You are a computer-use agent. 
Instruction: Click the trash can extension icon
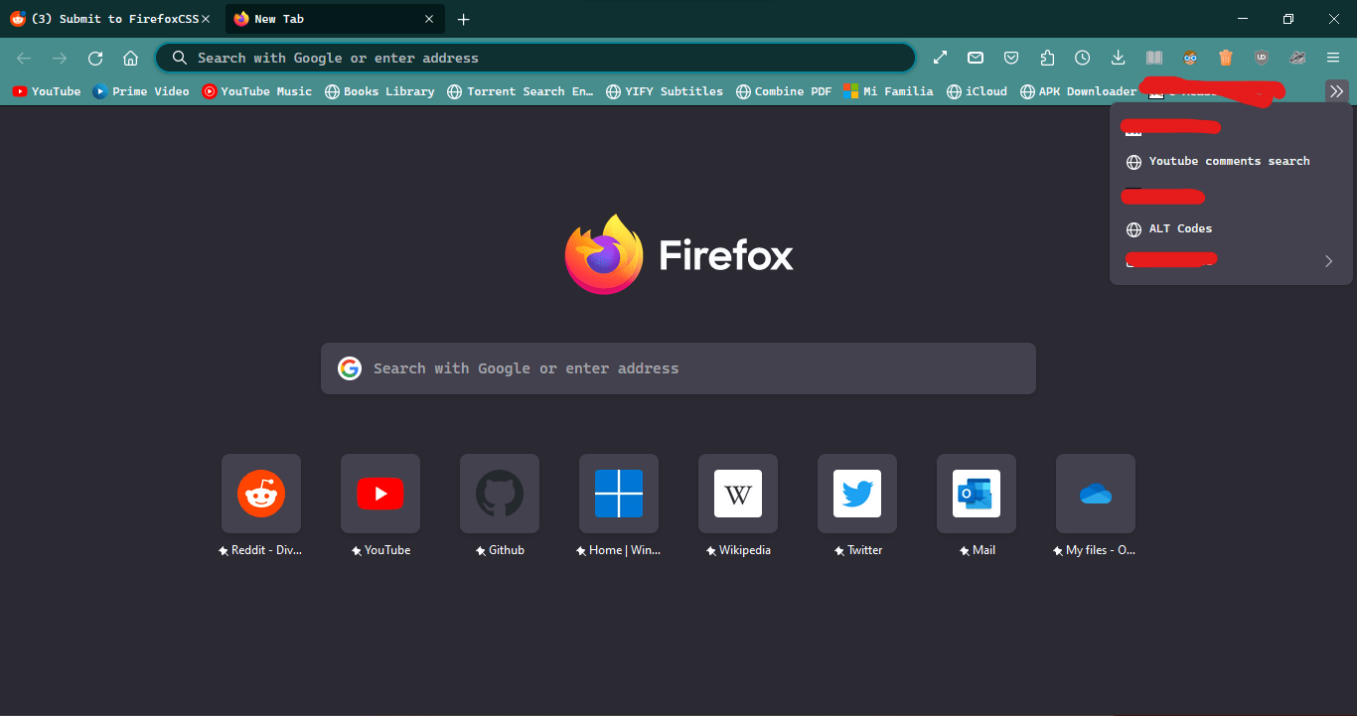1226,58
